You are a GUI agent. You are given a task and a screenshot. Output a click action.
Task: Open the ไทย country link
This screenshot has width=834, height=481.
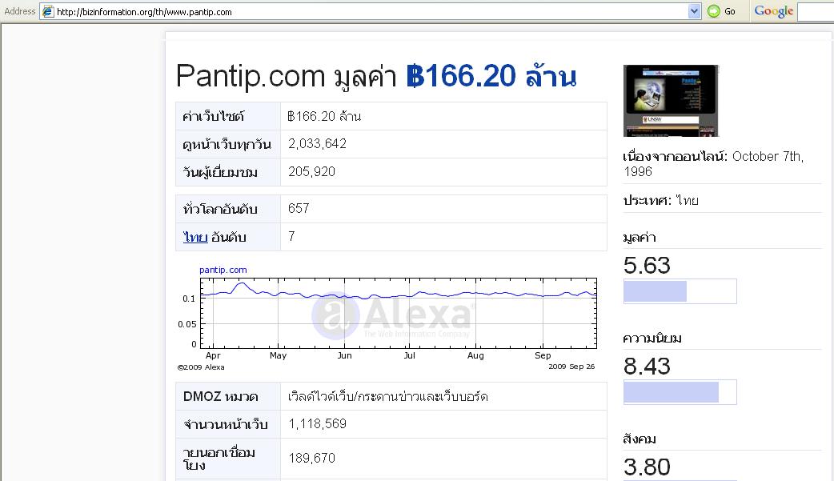point(195,238)
